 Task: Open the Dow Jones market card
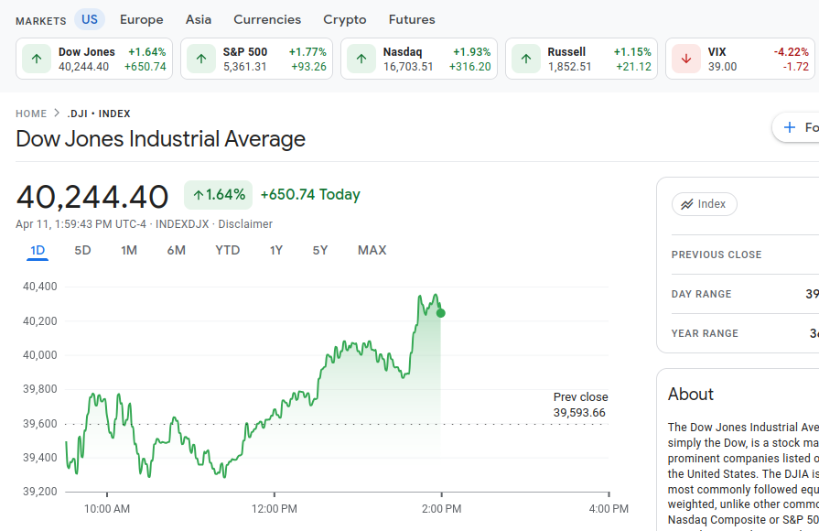(94, 59)
